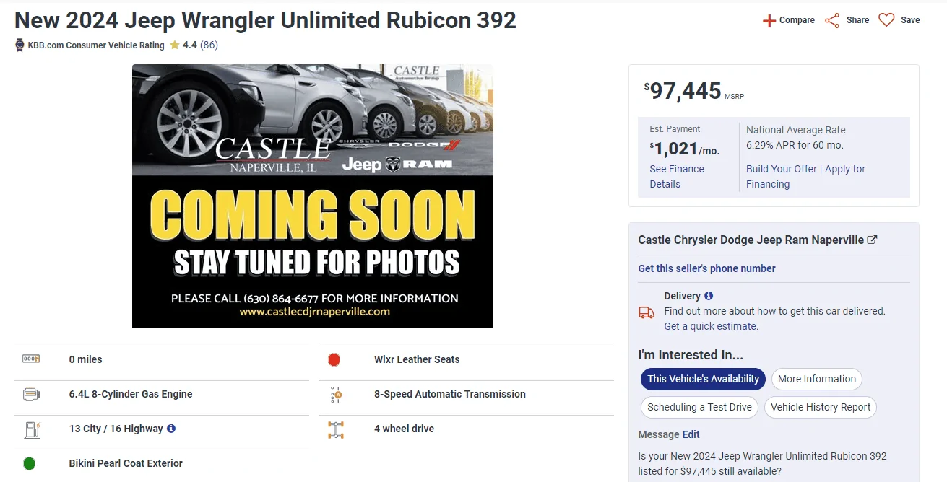The width and height of the screenshot is (947, 482).
Task: Click the Wlxr Leather Seats text
Action: [417, 359]
